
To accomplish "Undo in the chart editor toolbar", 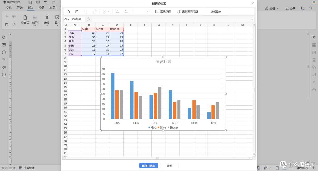I will [86, 11].
